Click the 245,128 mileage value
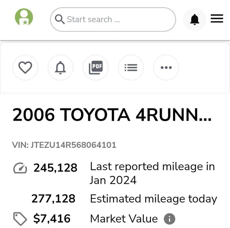 click(x=55, y=168)
